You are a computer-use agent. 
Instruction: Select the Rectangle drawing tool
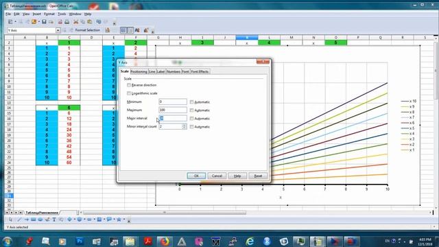pyautogui.click(x=34, y=220)
